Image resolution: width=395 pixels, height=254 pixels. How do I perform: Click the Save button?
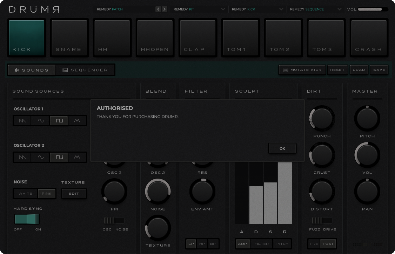pos(379,70)
